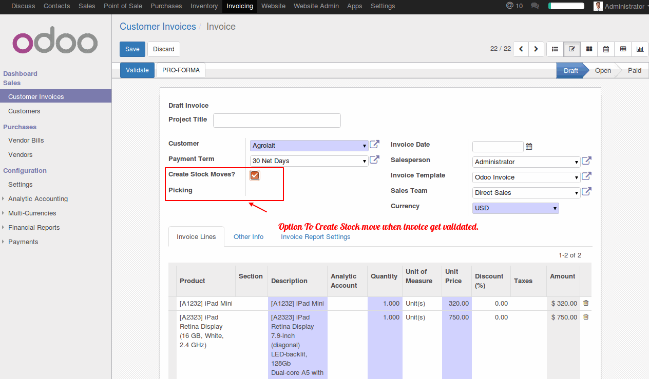
Task: Switch to kanban view
Action: coord(589,49)
